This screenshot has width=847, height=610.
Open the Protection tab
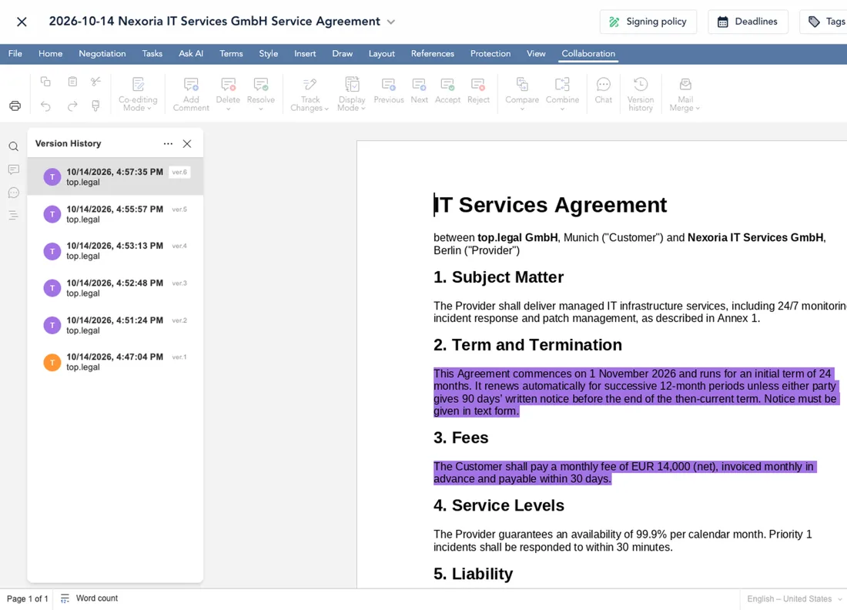point(490,53)
